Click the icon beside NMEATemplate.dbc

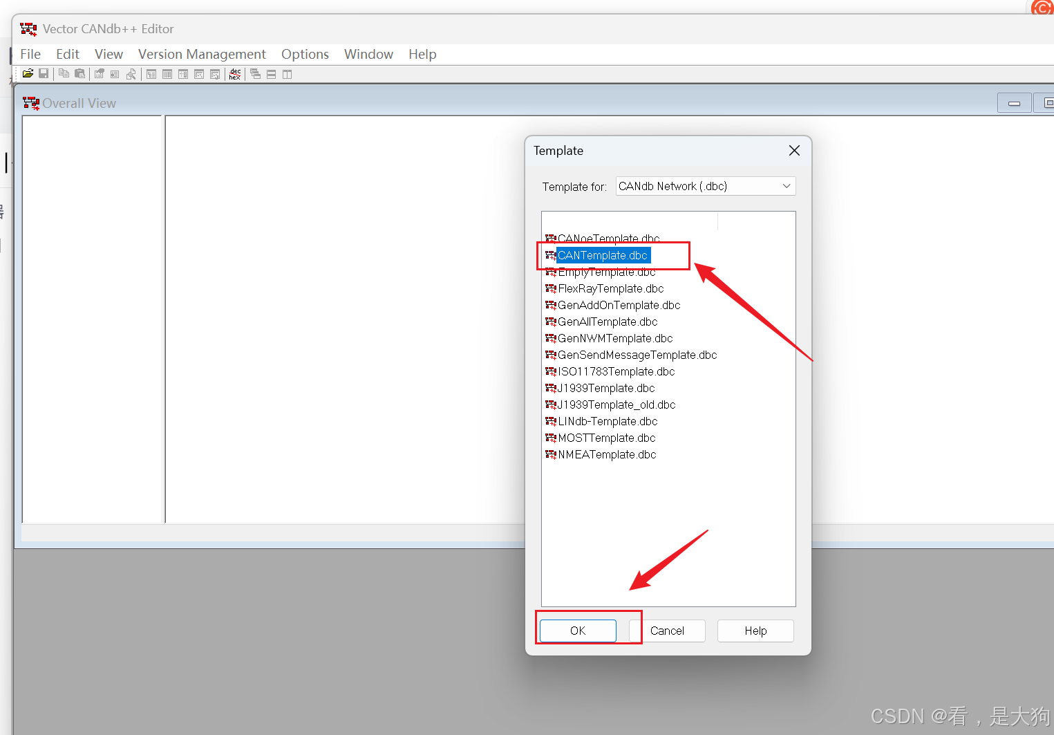click(551, 454)
